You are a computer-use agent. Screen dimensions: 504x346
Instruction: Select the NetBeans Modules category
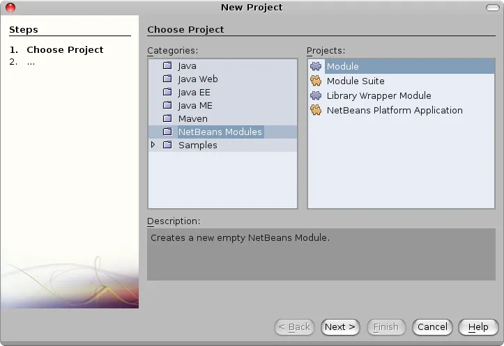pyautogui.click(x=220, y=132)
